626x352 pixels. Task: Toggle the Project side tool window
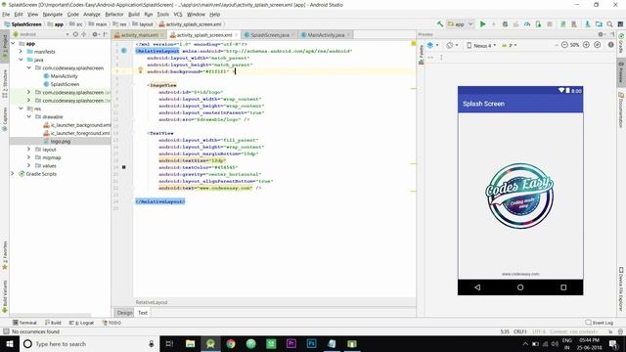coord(4,47)
